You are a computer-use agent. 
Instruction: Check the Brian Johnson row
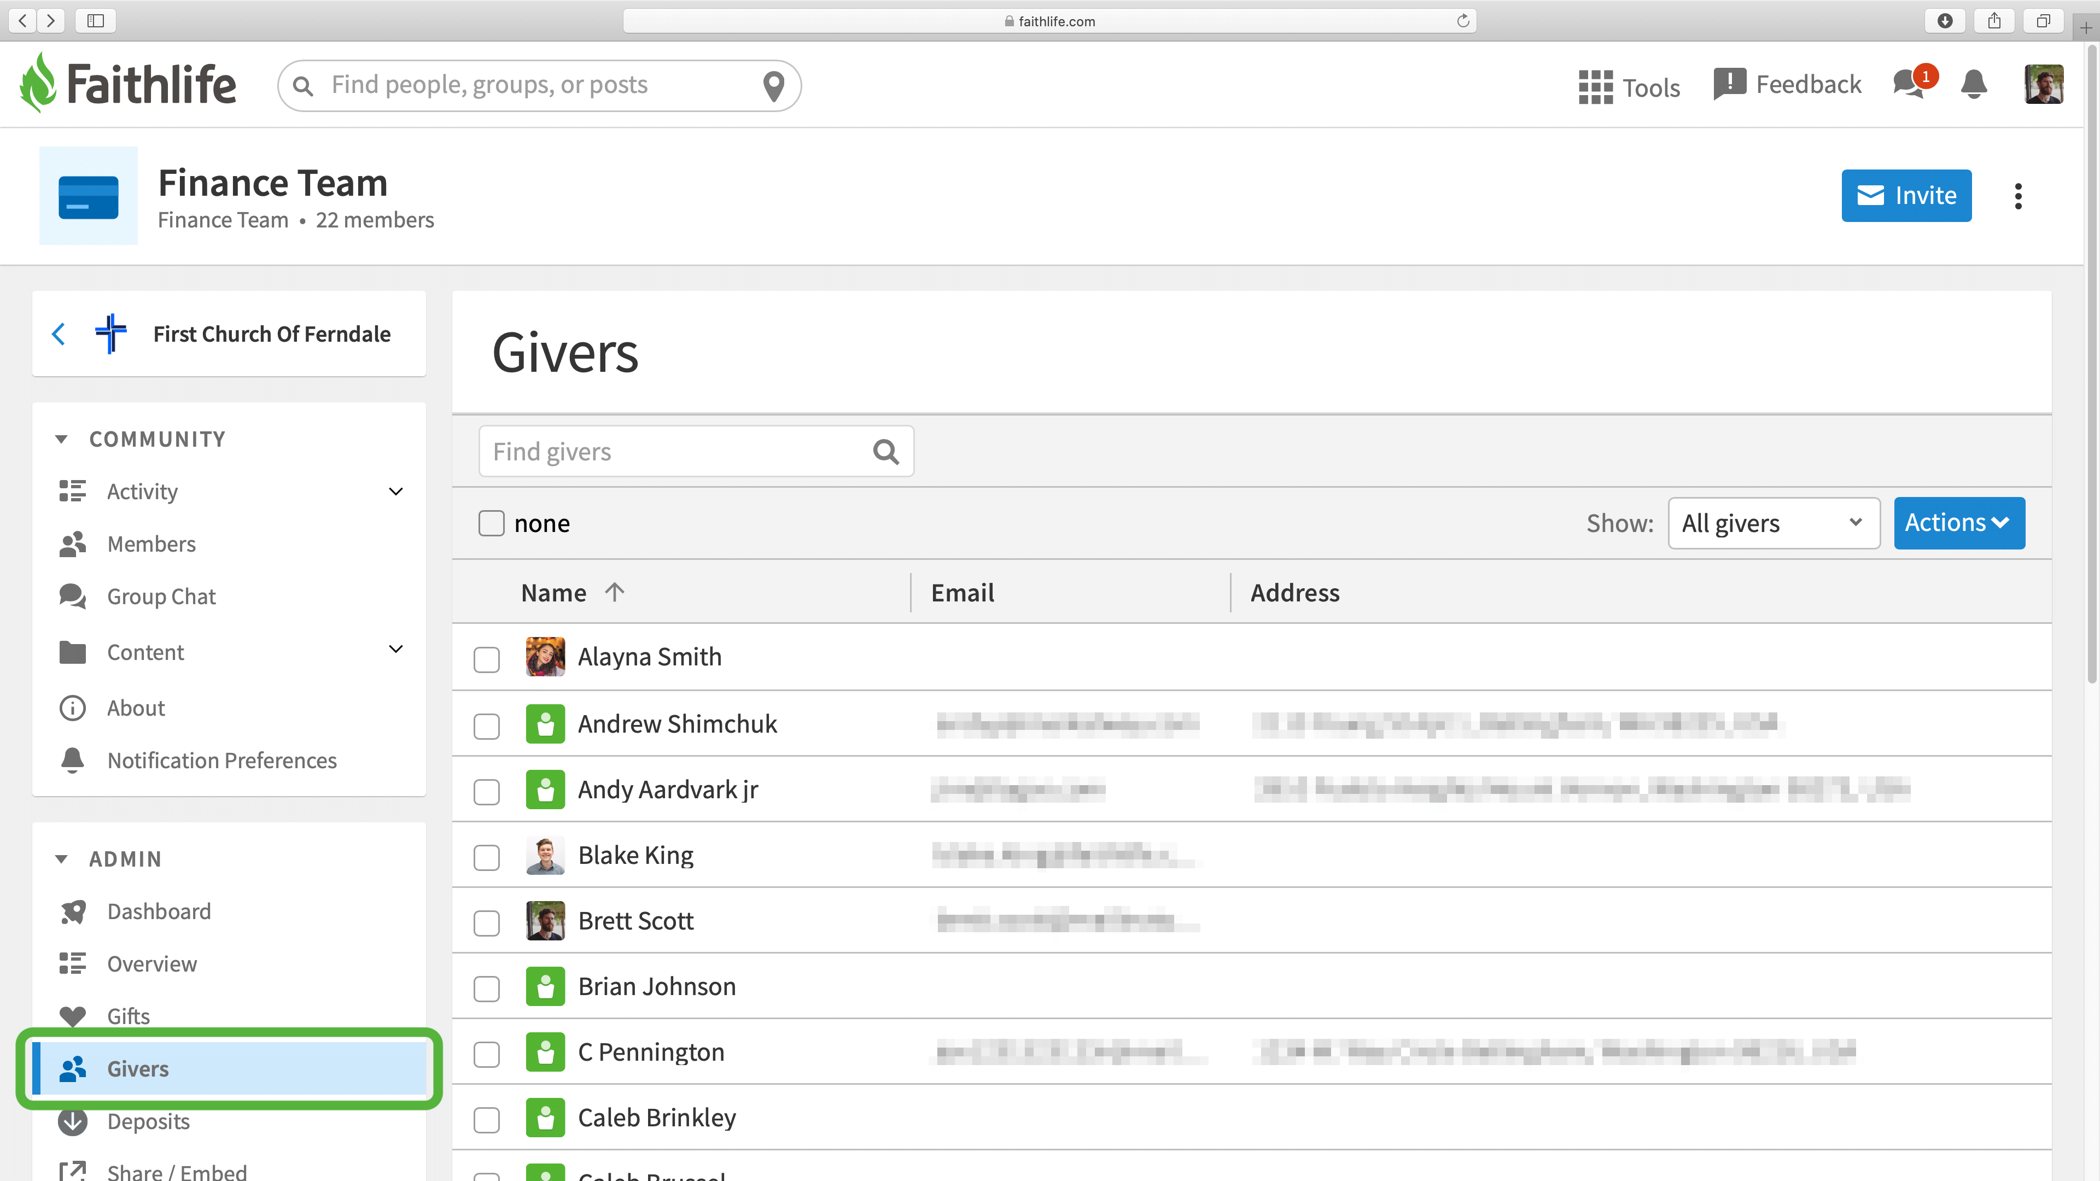[x=487, y=989]
